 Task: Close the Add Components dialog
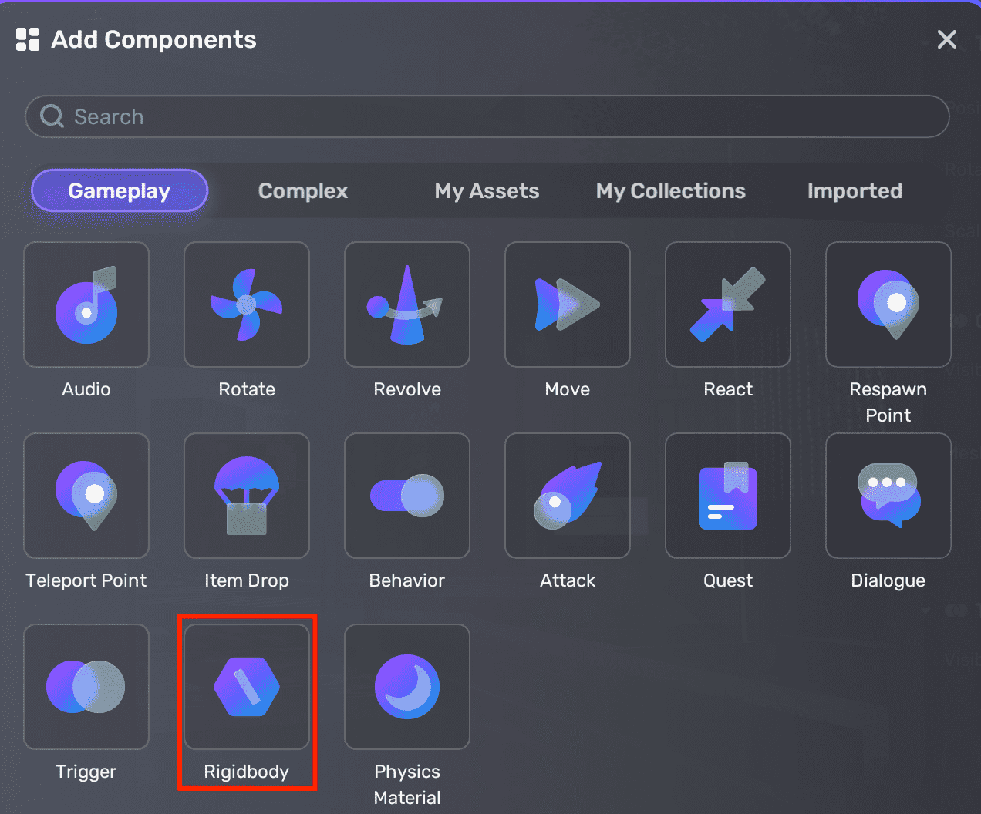pos(946,39)
